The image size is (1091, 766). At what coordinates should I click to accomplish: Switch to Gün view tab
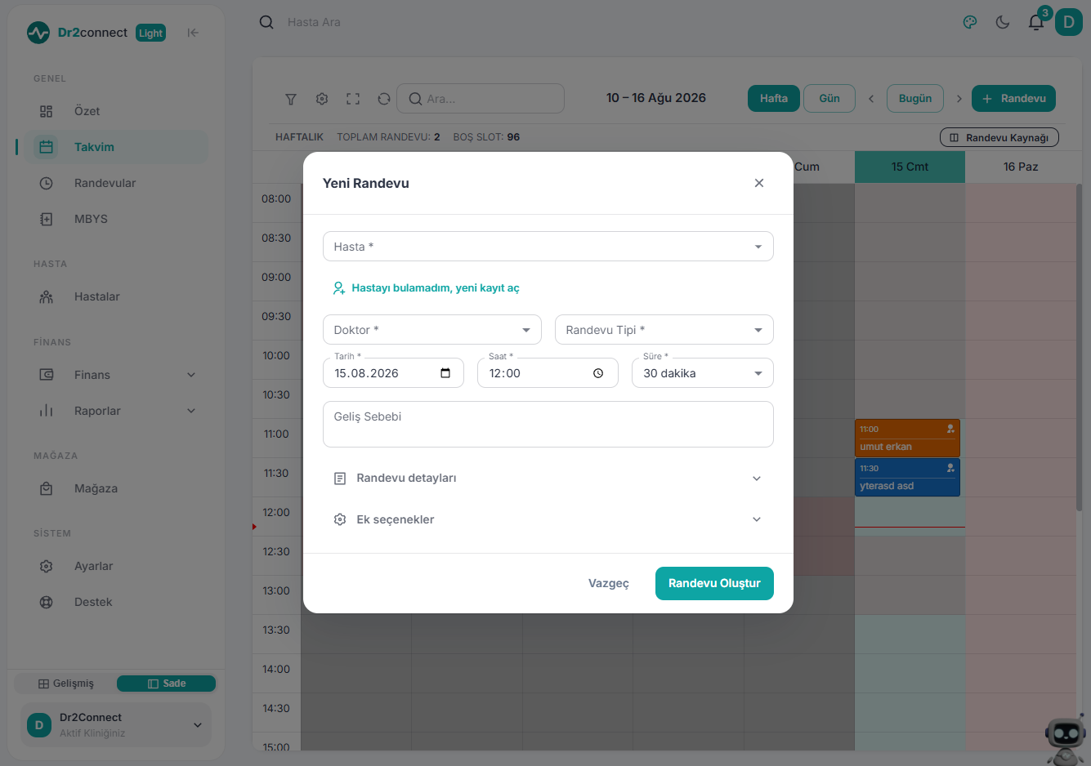(829, 98)
